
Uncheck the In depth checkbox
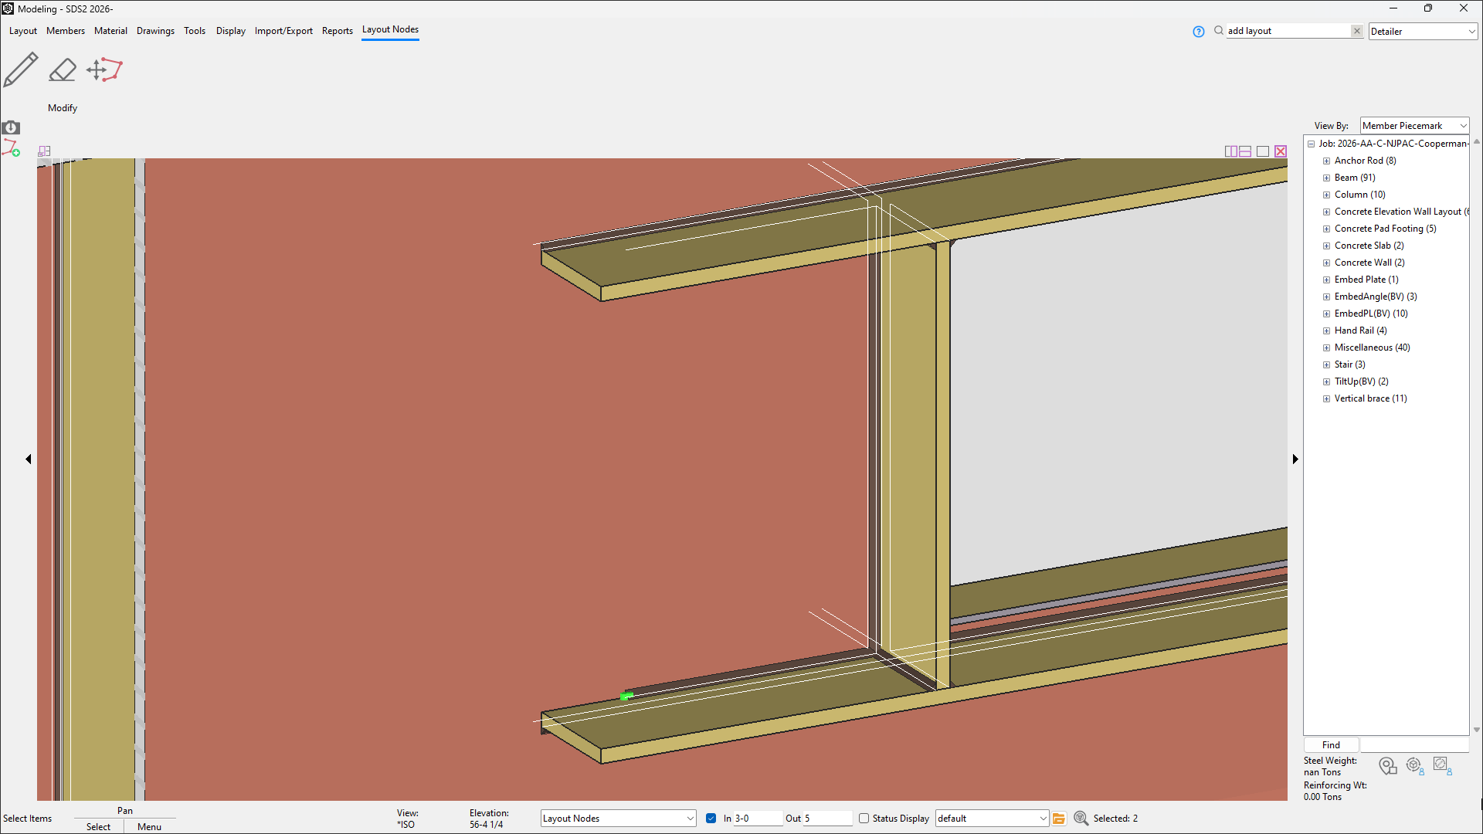(x=711, y=819)
